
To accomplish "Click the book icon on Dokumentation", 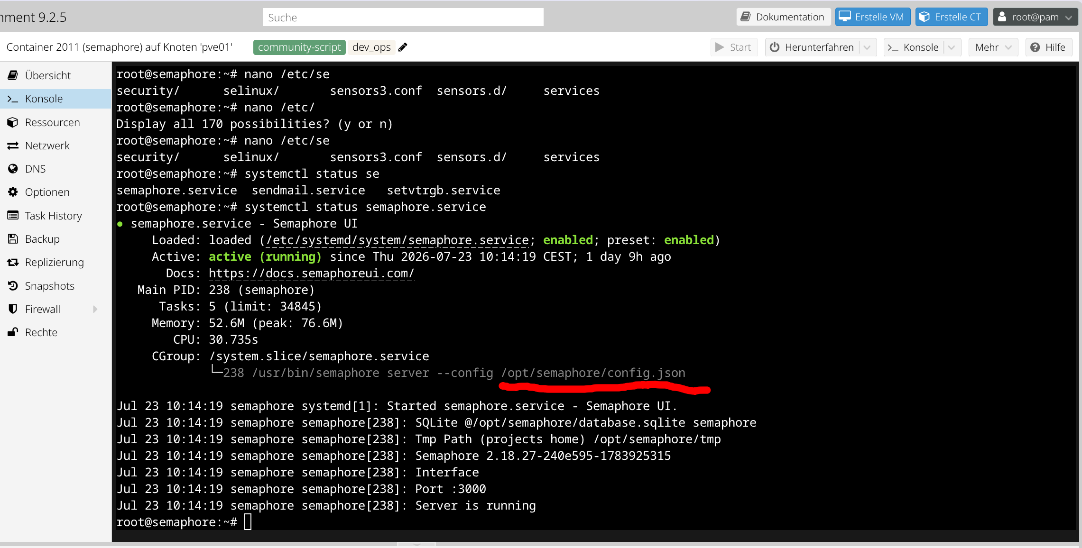I will [746, 17].
